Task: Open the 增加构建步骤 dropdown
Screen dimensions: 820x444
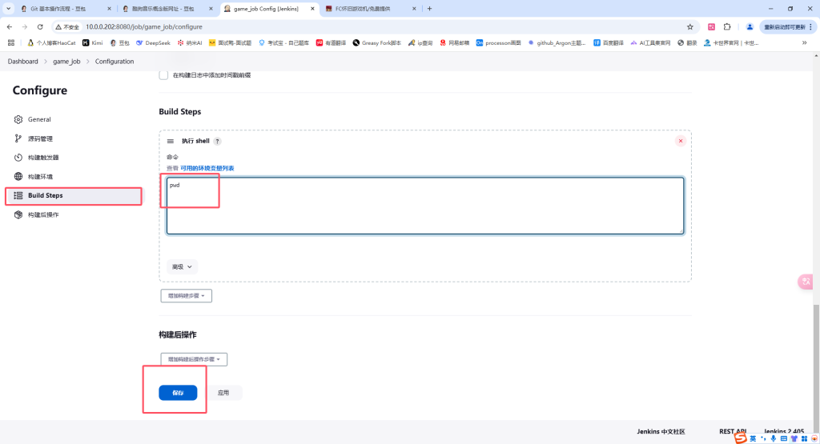Action: pyautogui.click(x=186, y=295)
